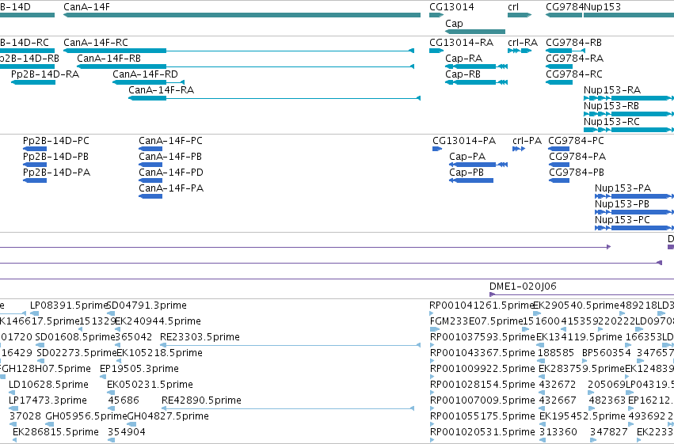674x444 pixels.
Task: Select the Pp2B-14D-PC protein label
Action: 56,141
